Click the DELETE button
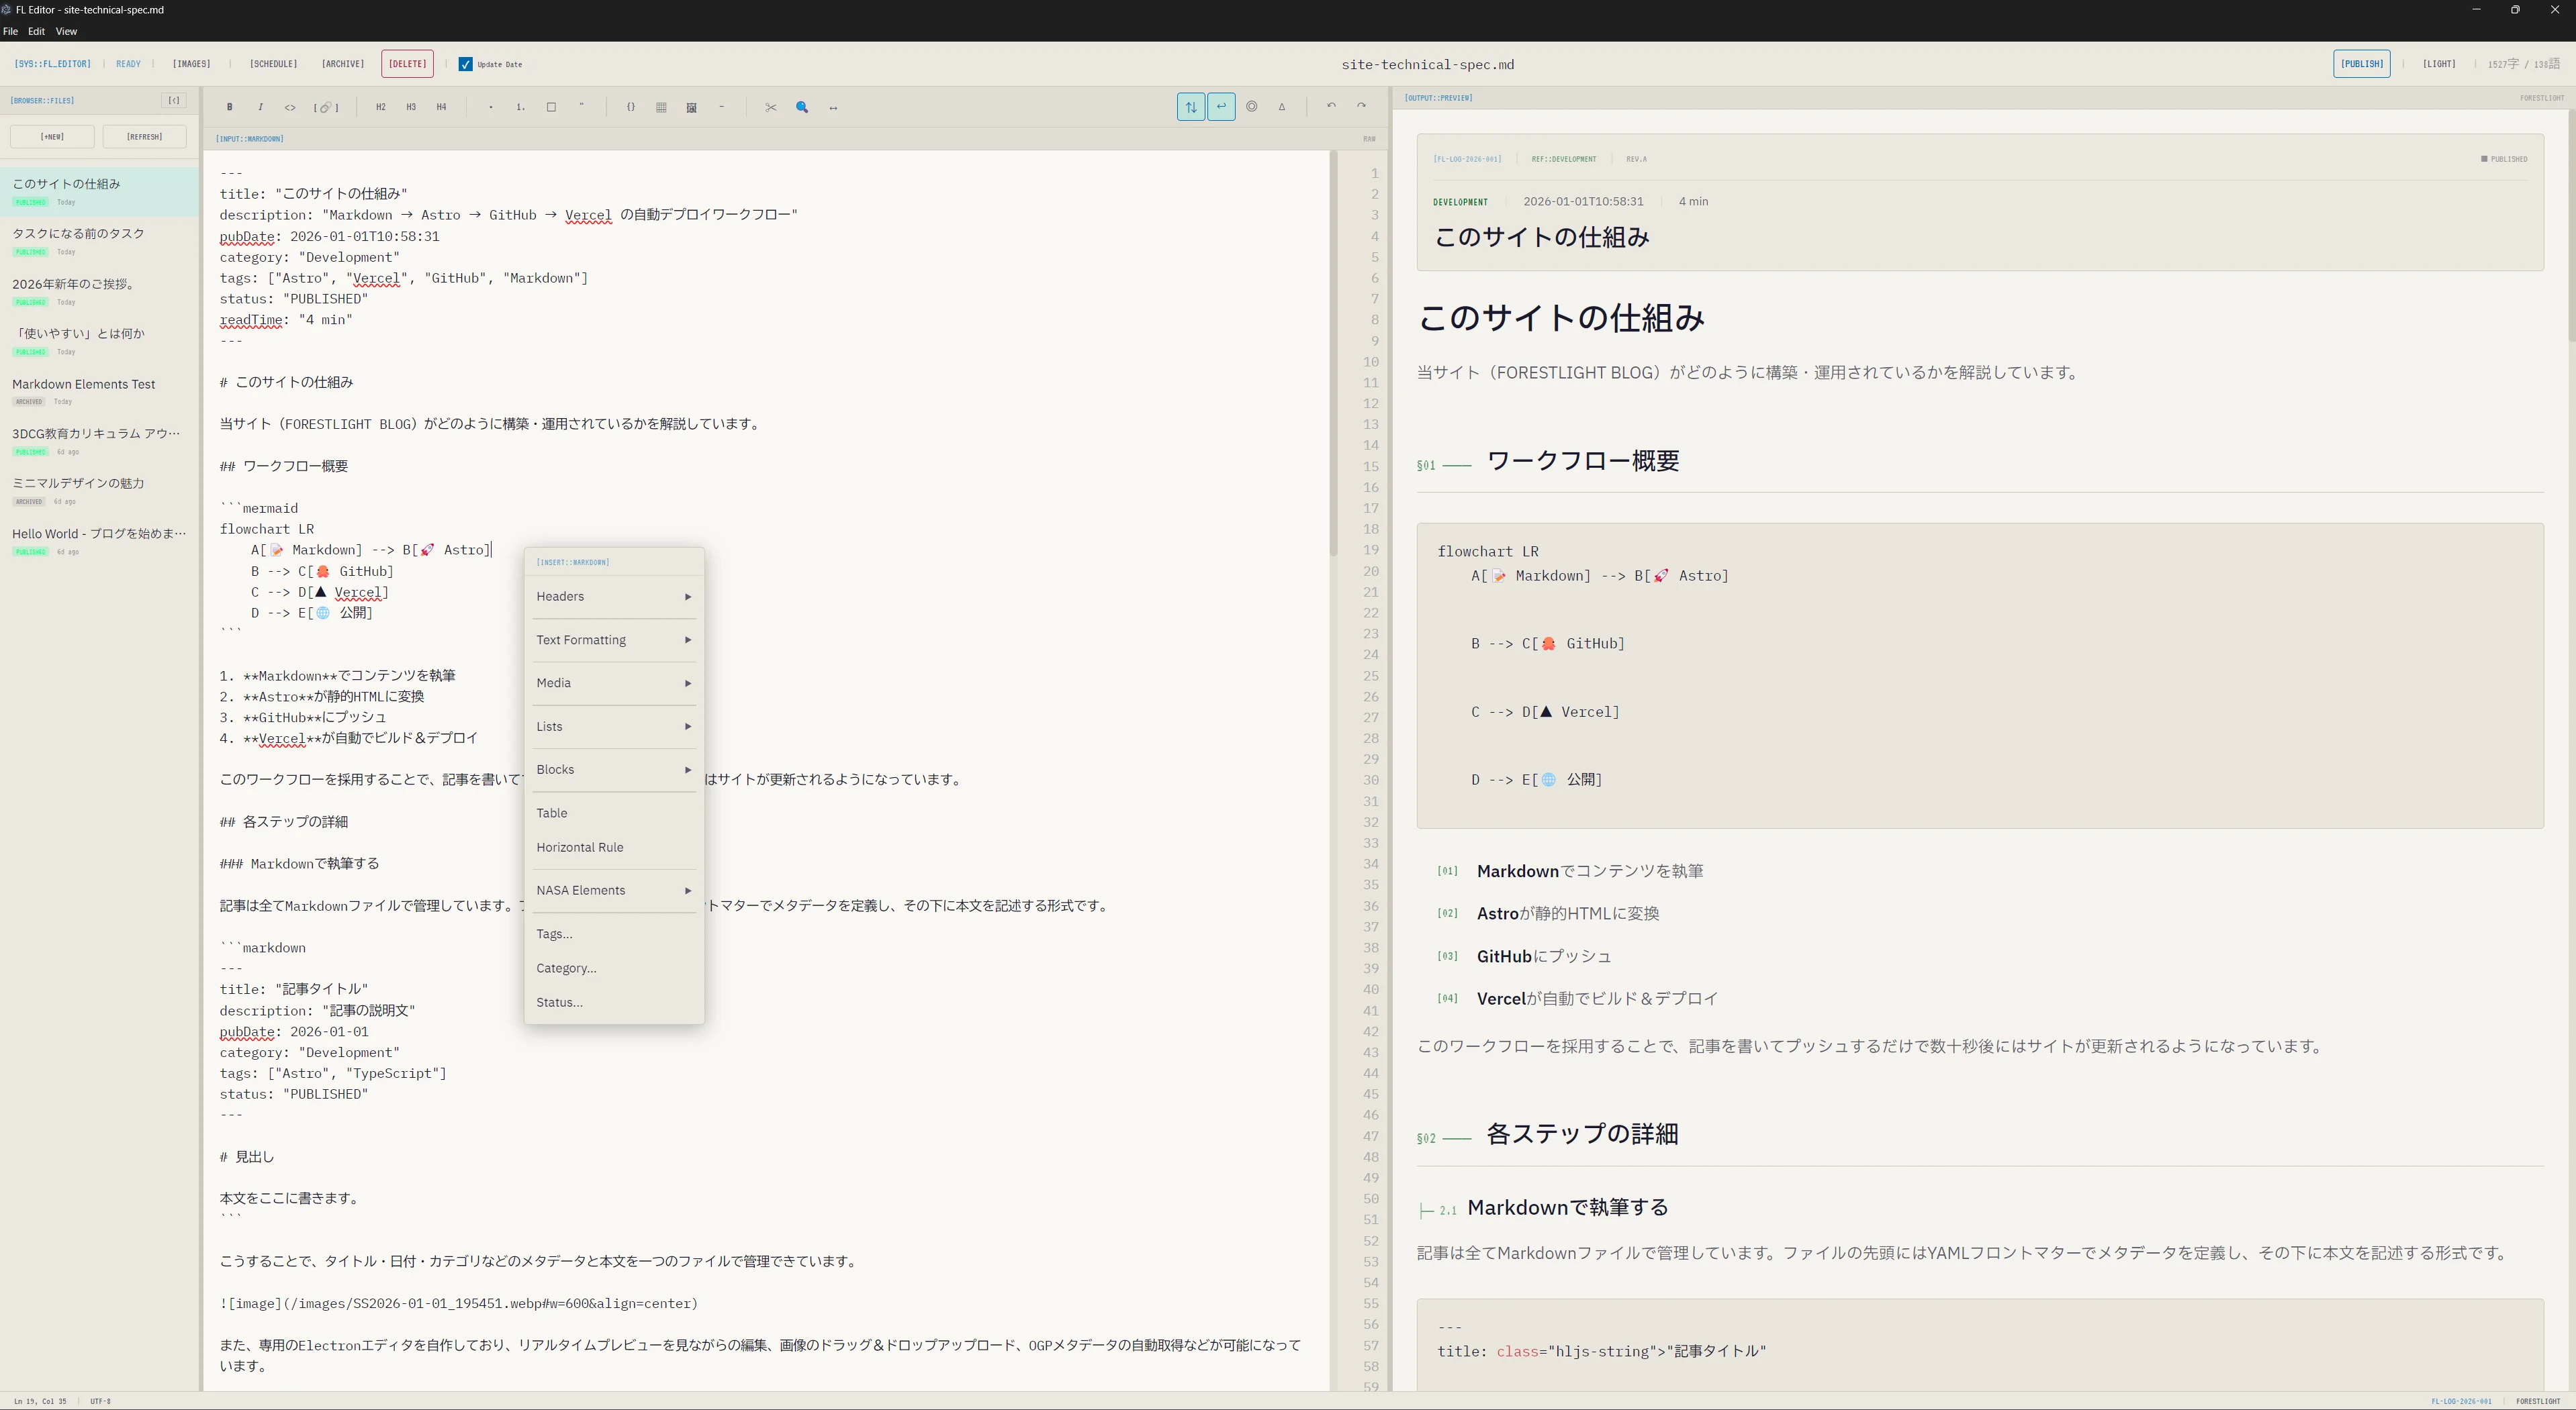Image resolution: width=2576 pixels, height=1410 pixels. (407, 64)
